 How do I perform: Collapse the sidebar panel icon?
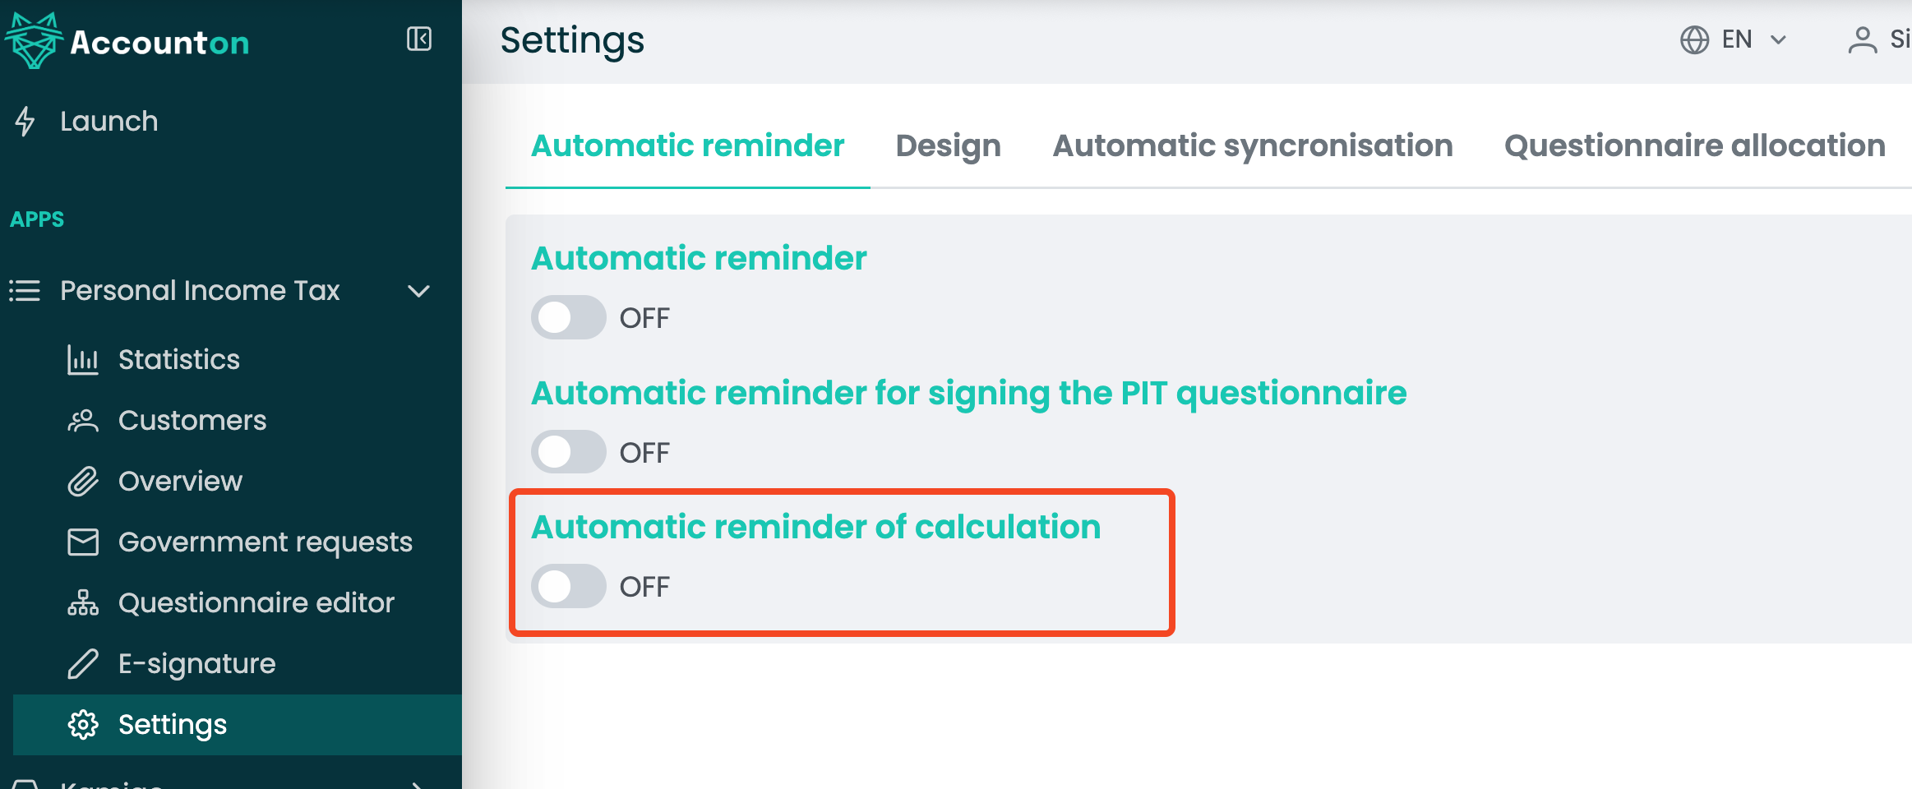click(x=419, y=39)
